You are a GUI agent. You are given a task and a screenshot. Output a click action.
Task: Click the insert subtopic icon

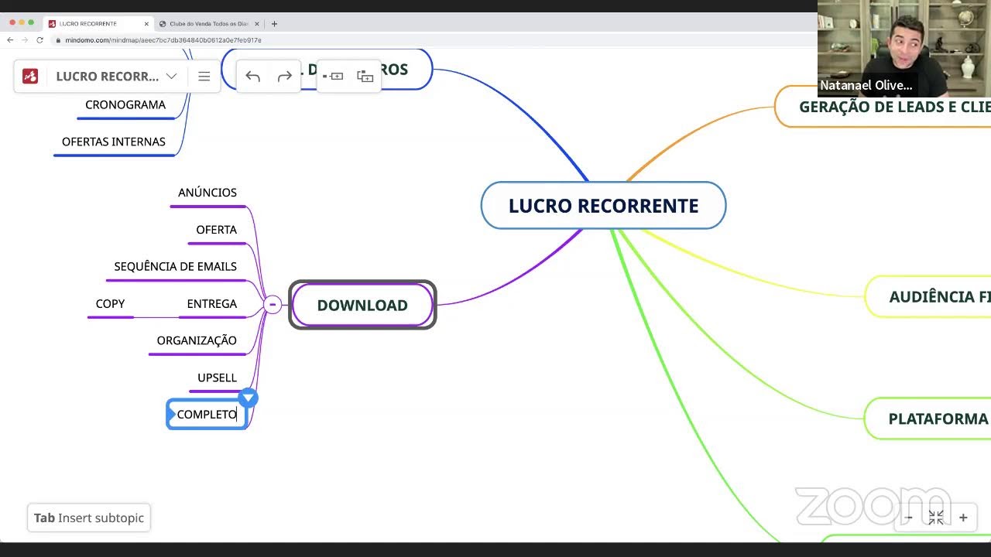(x=365, y=76)
